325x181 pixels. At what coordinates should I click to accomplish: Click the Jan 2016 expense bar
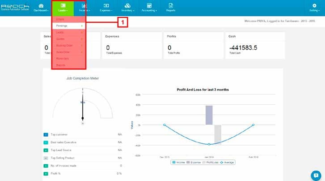click(x=209, y=115)
